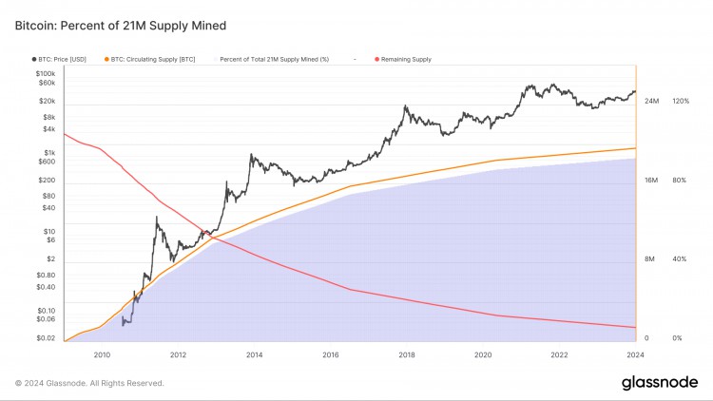Click the chart title text
This screenshot has width=713, height=401.
(121, 26)
